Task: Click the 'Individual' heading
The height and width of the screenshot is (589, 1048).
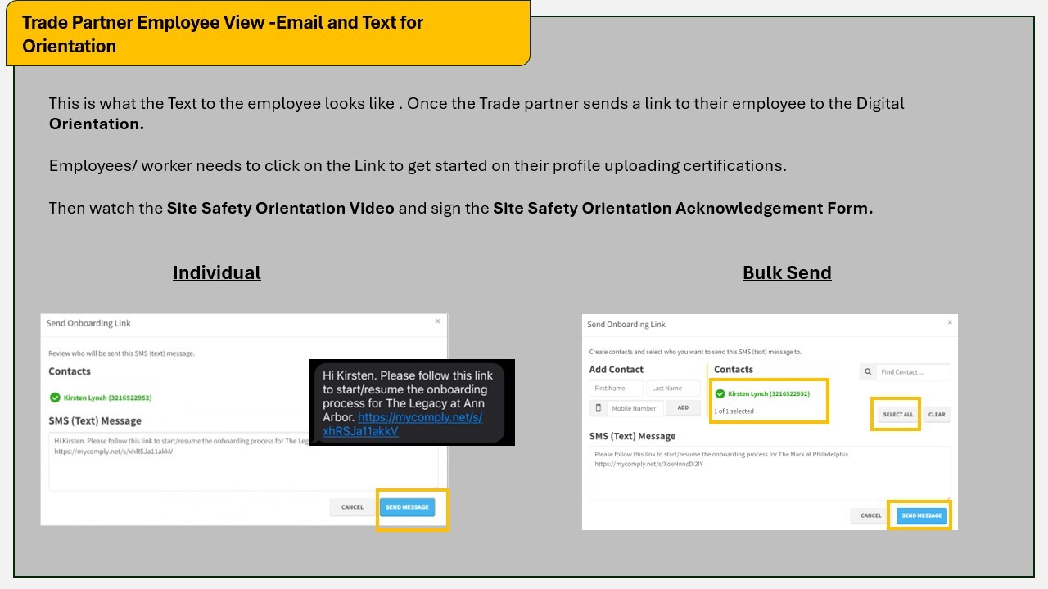Action: pyautogui.click(x=216, y=272)
